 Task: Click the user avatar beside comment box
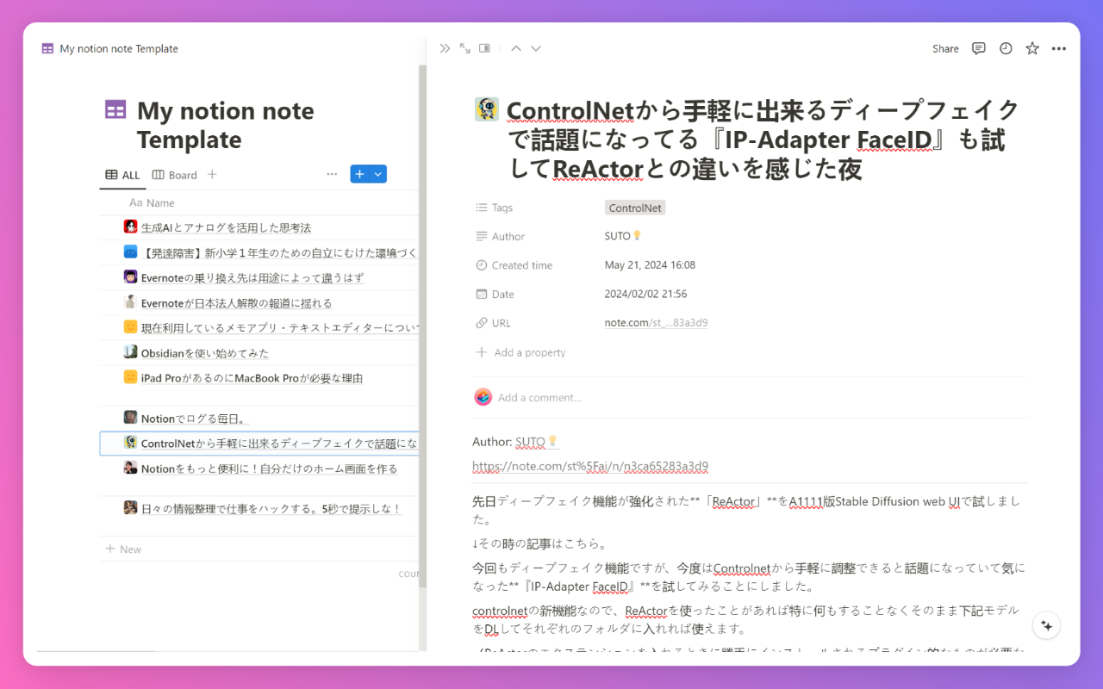[x=483, y=397]
